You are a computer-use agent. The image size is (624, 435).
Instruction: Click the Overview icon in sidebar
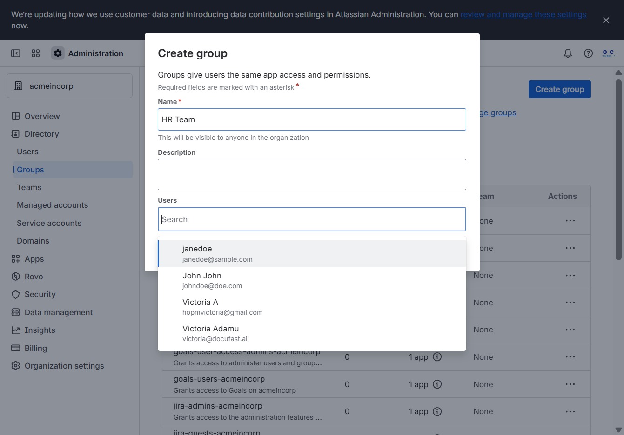click(x=16, y=116)
